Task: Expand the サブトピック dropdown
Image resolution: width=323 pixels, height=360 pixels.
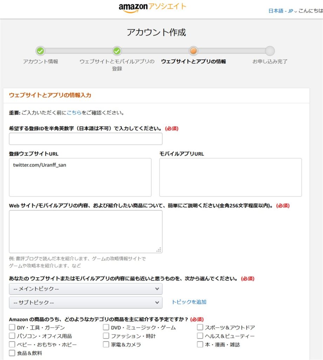Action: (86, 302)
